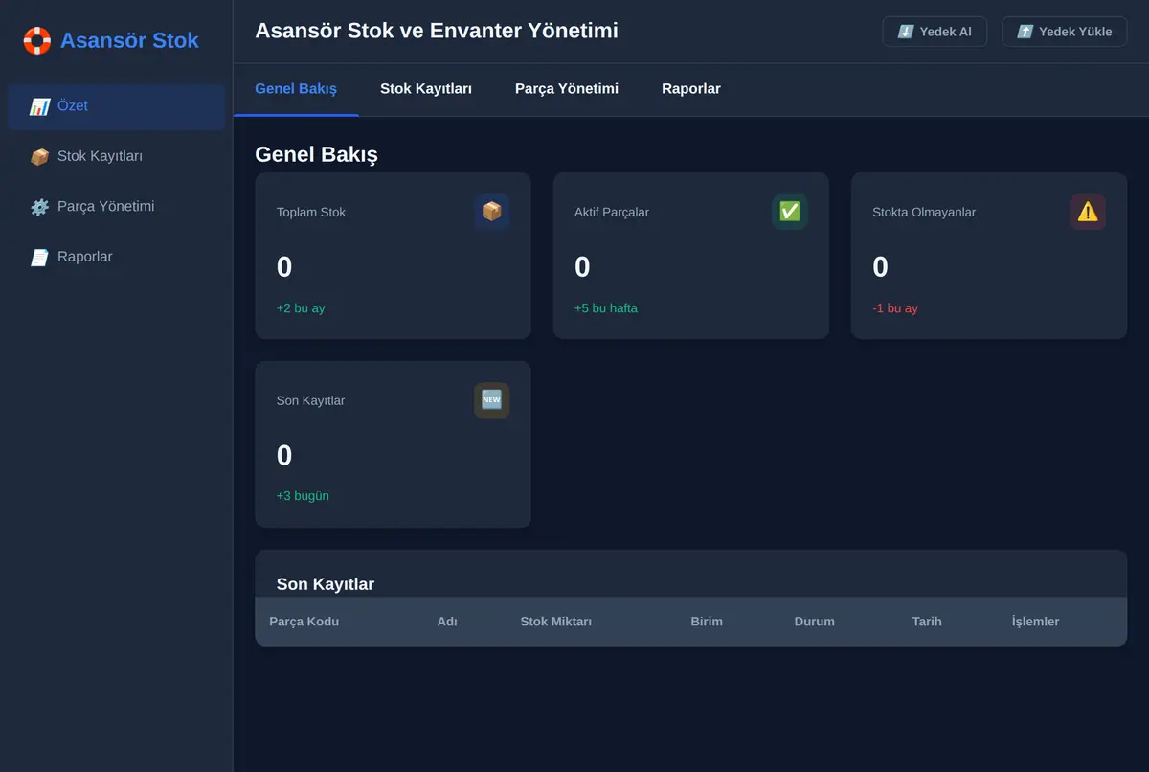
Task: Click the lifebuoy logo icon
Action: coord(37,40)
